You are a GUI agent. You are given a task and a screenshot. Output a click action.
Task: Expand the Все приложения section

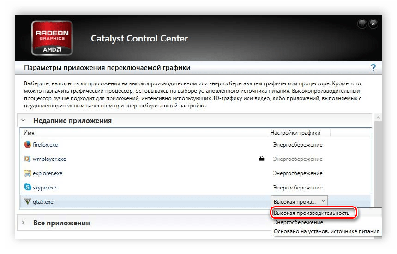[x=23, y=223]
